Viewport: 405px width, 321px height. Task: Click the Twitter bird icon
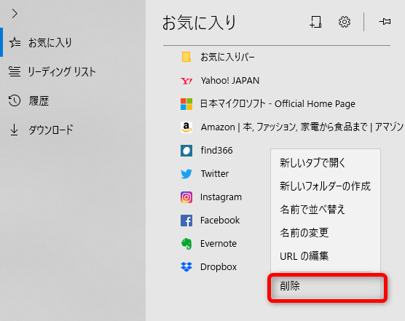[x=186, y=174]
